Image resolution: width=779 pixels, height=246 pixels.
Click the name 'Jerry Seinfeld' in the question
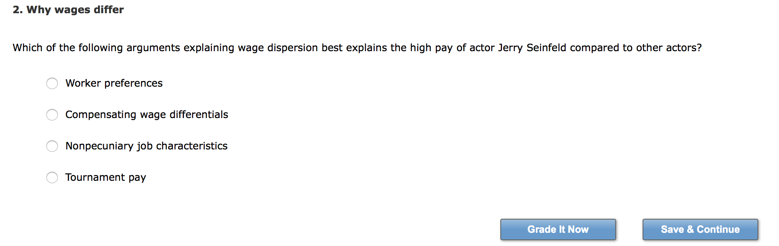[532, 48]
